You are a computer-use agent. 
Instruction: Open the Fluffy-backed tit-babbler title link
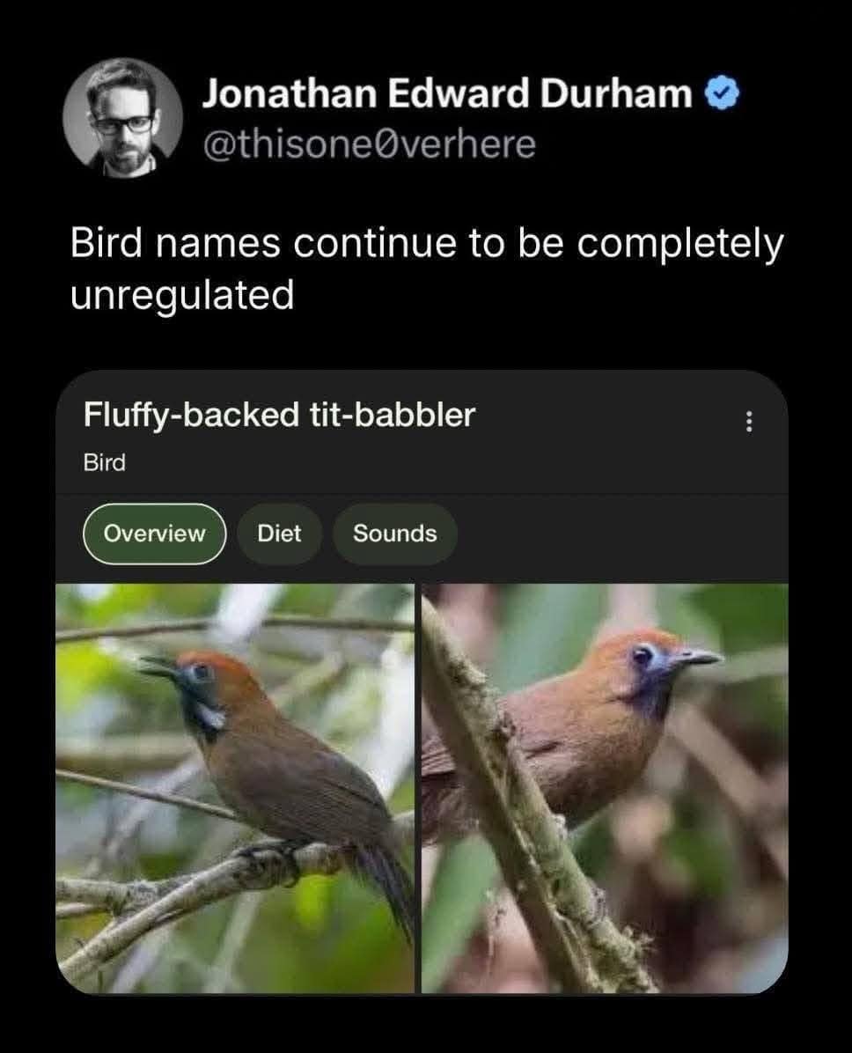(279, 417)
